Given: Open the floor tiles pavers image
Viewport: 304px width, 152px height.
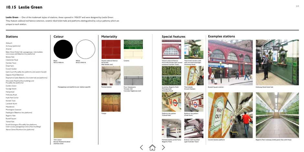Looking at the screenshot, I should [x=133, y=76].
